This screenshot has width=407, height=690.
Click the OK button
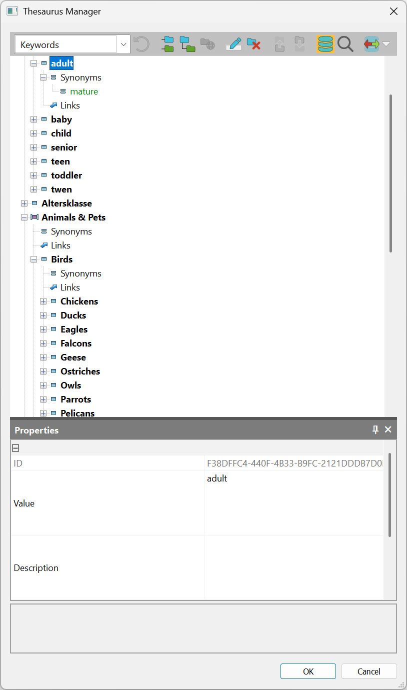pyautogui.click(x=308, y=671)
